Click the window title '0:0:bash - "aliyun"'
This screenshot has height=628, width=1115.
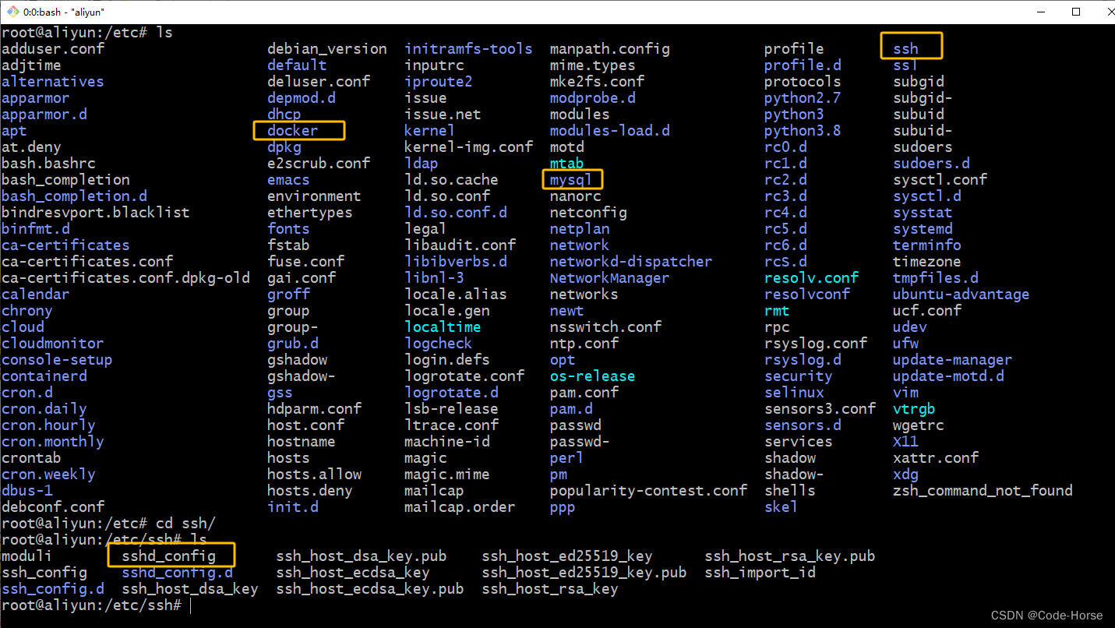point(64,12)
